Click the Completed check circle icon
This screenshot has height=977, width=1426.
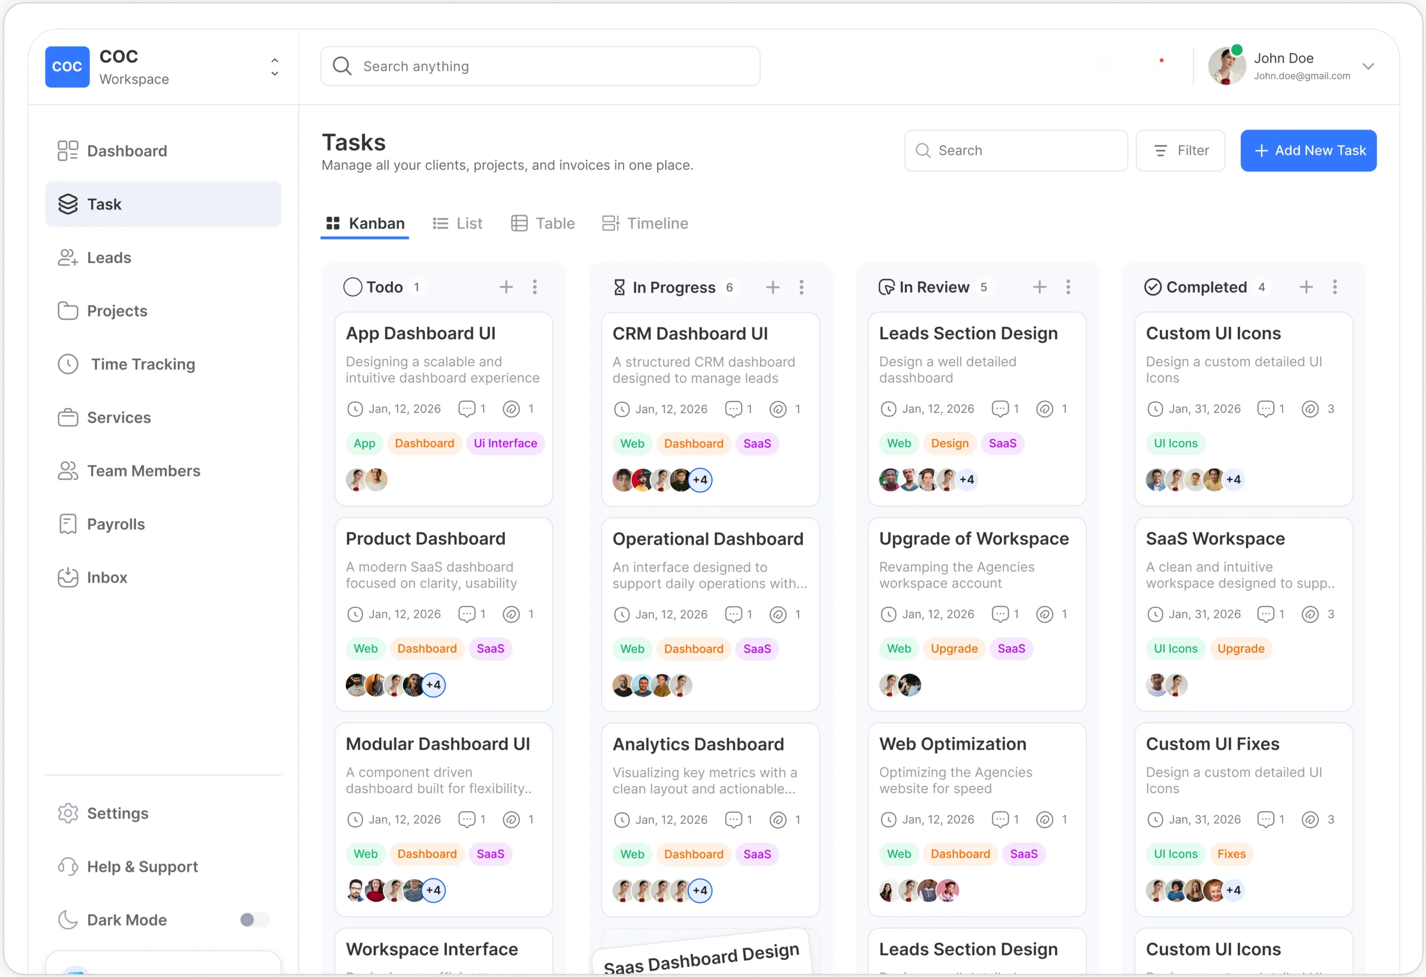tap(1152, 287)
